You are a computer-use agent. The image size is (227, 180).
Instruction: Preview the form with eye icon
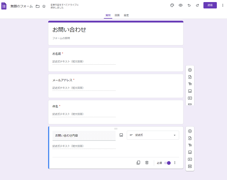pos(180,5)
